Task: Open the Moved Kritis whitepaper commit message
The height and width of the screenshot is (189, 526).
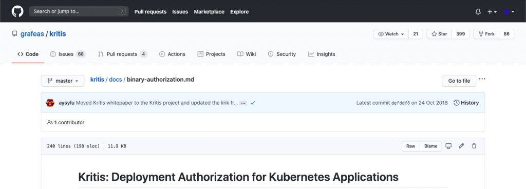Action: click(157, 103)
